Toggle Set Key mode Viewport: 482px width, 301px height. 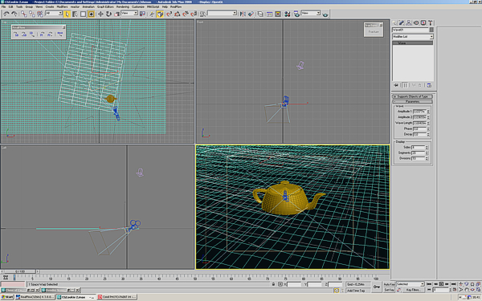click(389, 290)
